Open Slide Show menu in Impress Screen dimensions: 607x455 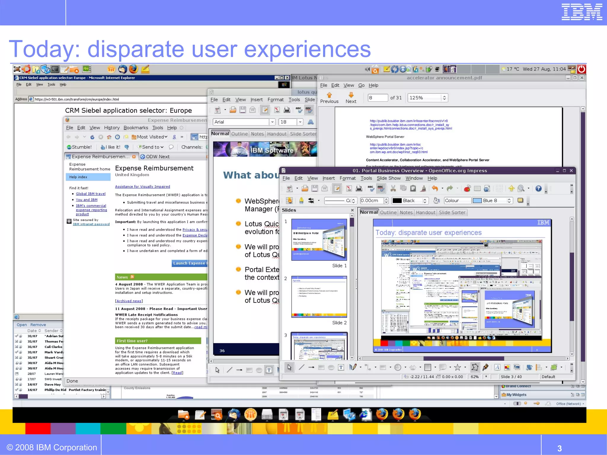[389, 178]
